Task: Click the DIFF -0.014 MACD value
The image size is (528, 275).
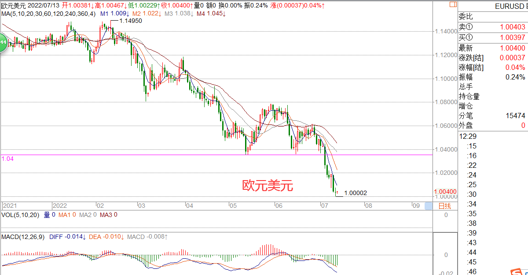Action: click(67, 237)
